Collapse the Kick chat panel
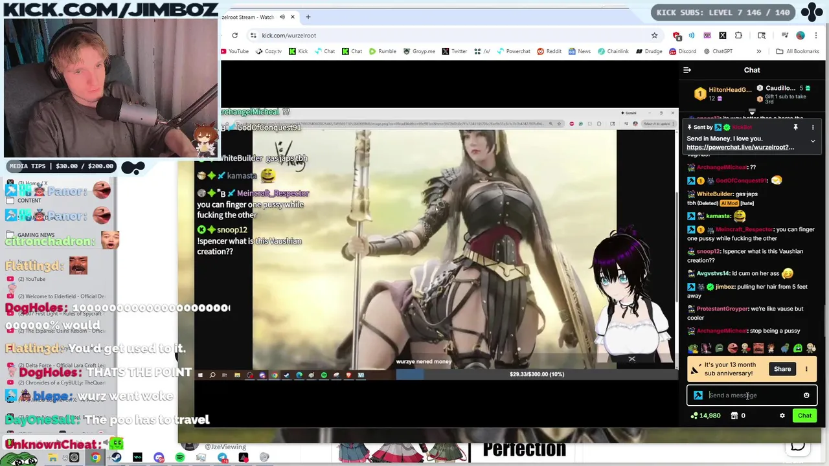Screen dimensions: 829x466 (687, 70)
